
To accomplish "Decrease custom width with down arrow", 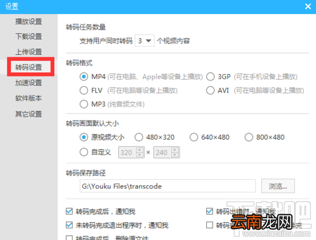I will [x=140, y=155].
